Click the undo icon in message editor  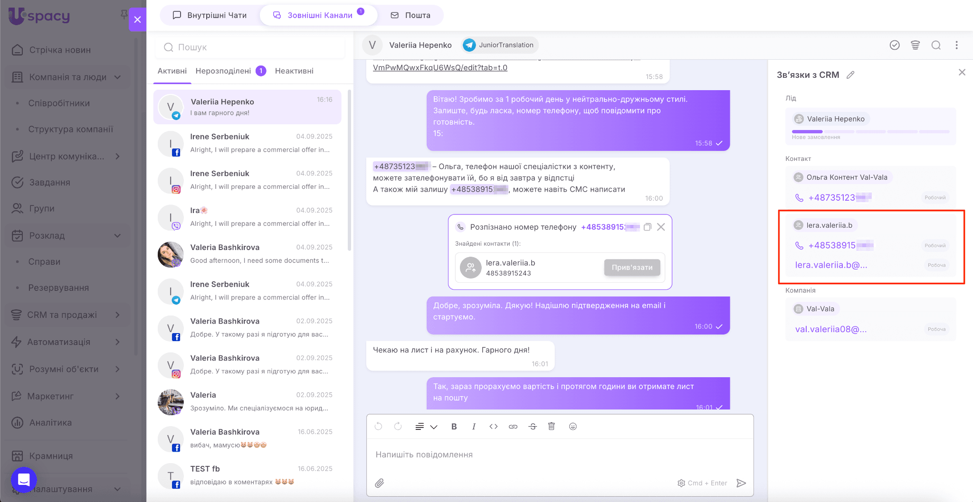click(x=378, y=427)
